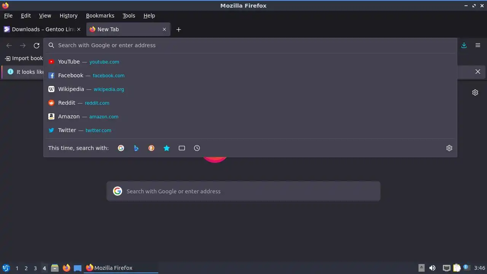
Task: Open the Bookmarks menu
Action: click(x=100, y=16)
